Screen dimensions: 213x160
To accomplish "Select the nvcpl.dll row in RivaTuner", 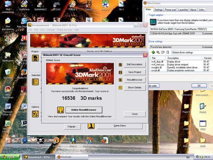I will click(x=181, y=70).
